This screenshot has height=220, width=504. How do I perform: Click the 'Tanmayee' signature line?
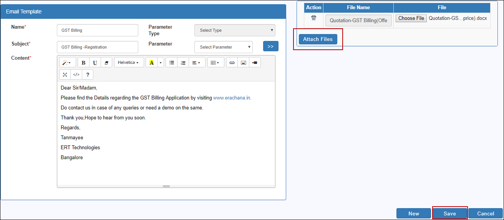point(72,138)
